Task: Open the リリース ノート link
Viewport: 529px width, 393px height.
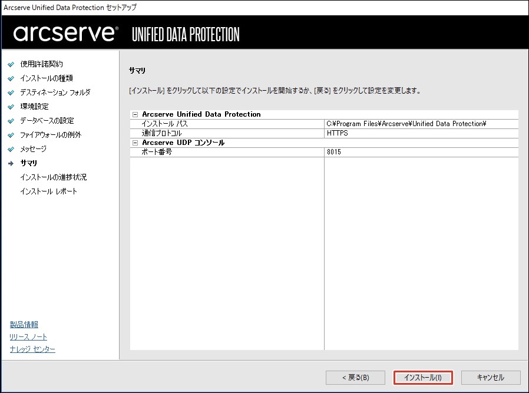Action: pyautogui.click(x=28, y=336)
